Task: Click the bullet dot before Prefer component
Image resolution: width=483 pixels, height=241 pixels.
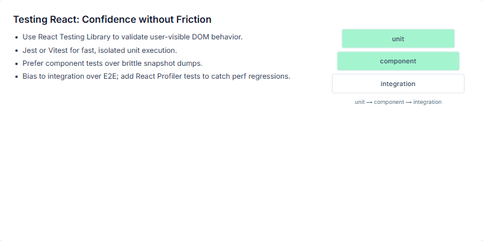Action: pyautogui.click(x=17, y=64)
